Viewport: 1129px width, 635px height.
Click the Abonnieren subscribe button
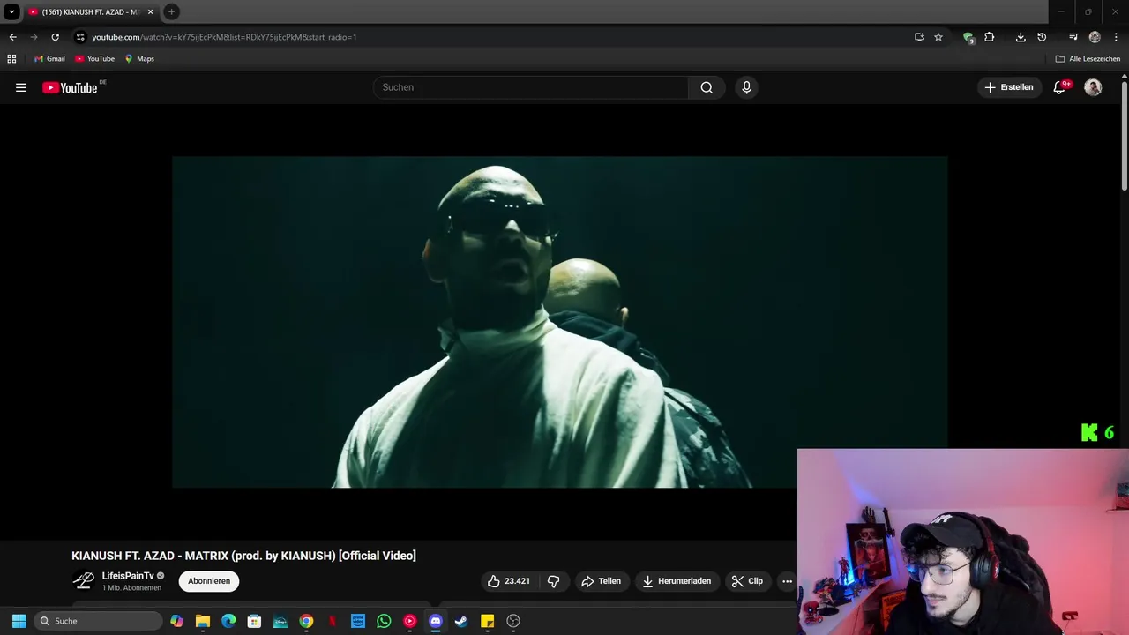(x=209, y=581)
